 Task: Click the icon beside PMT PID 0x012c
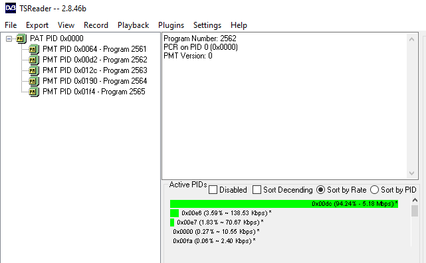(34, 70)
